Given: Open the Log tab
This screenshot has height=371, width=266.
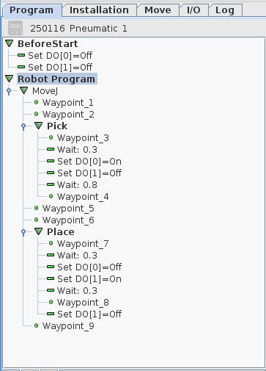Looking at the screenshot, I should pos(225,10).
